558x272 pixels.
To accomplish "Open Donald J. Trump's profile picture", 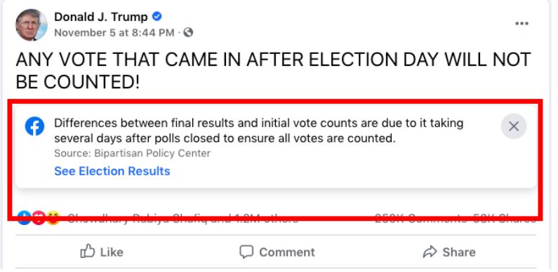I will coord(32,25).
